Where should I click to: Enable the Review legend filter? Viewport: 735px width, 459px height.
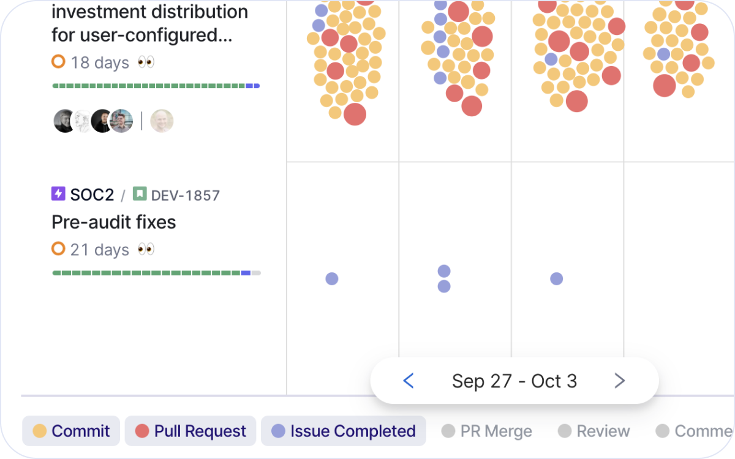click(x=594, y=431)
